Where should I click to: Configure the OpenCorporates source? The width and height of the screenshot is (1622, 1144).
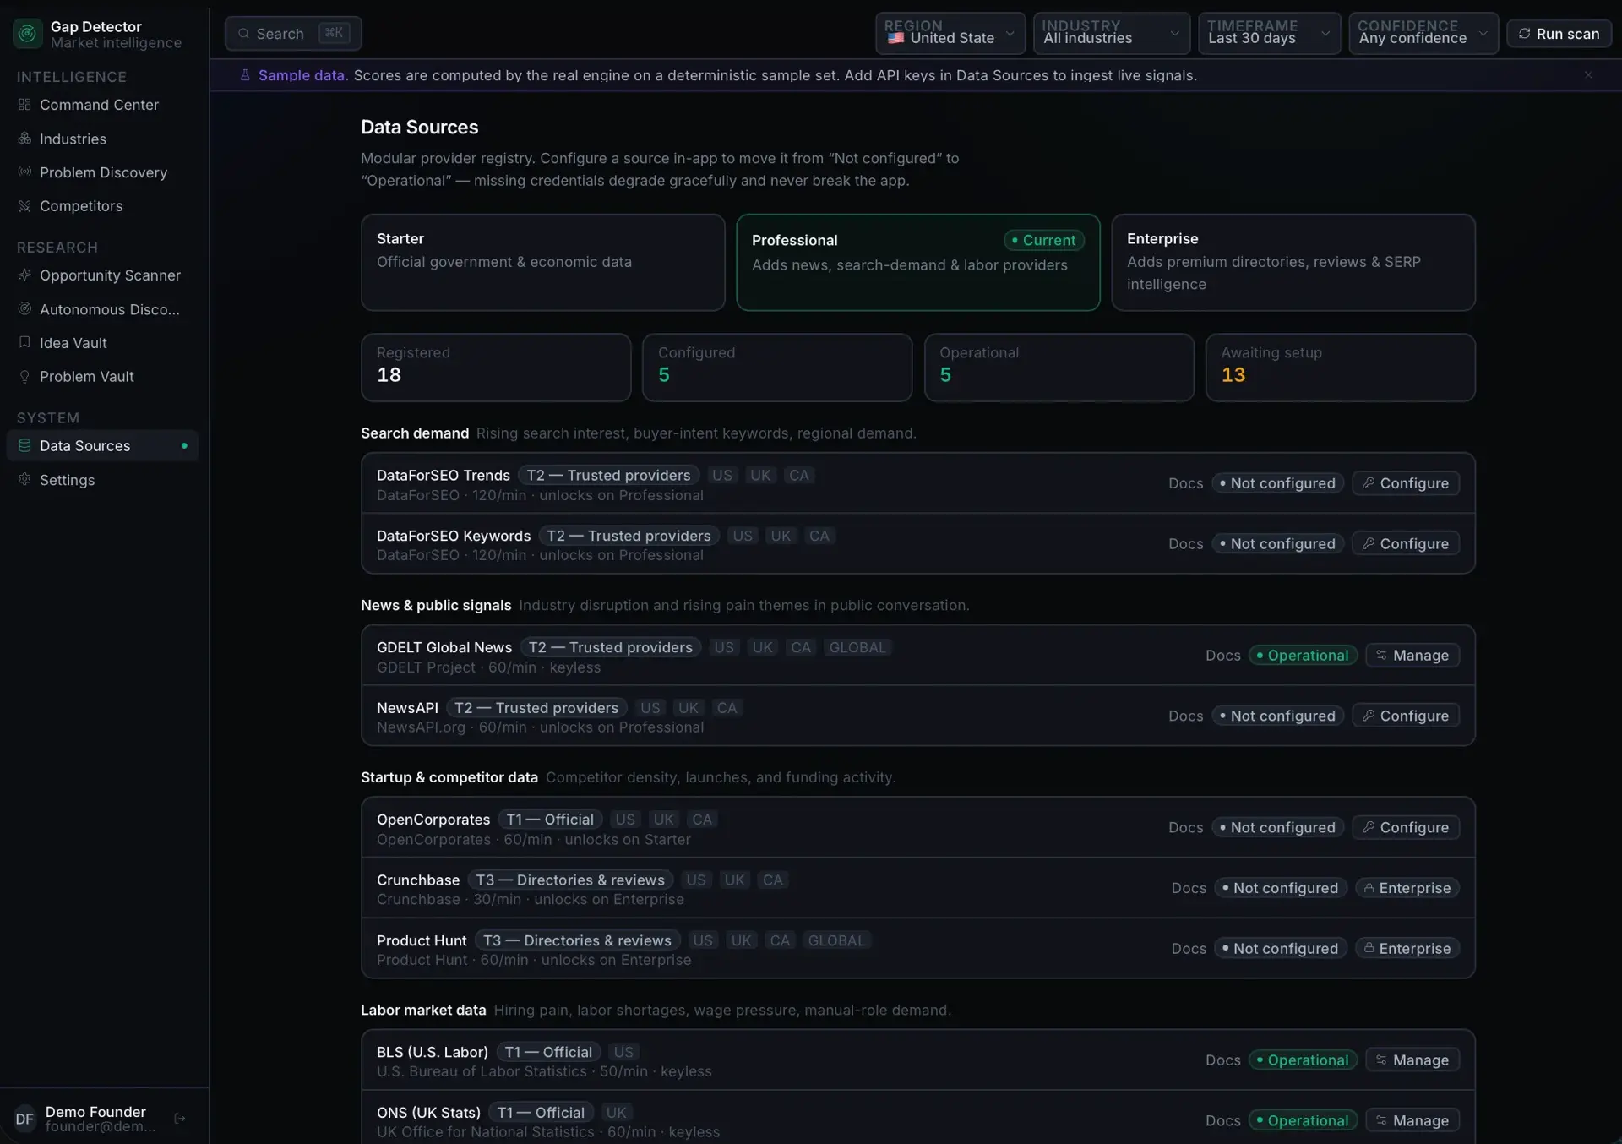[1405, 827]
